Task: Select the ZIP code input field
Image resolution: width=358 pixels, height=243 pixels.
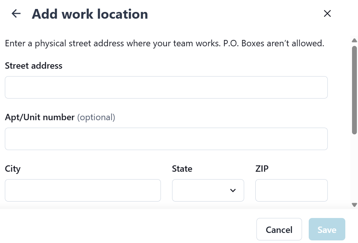Action: (x=291, y=190)
